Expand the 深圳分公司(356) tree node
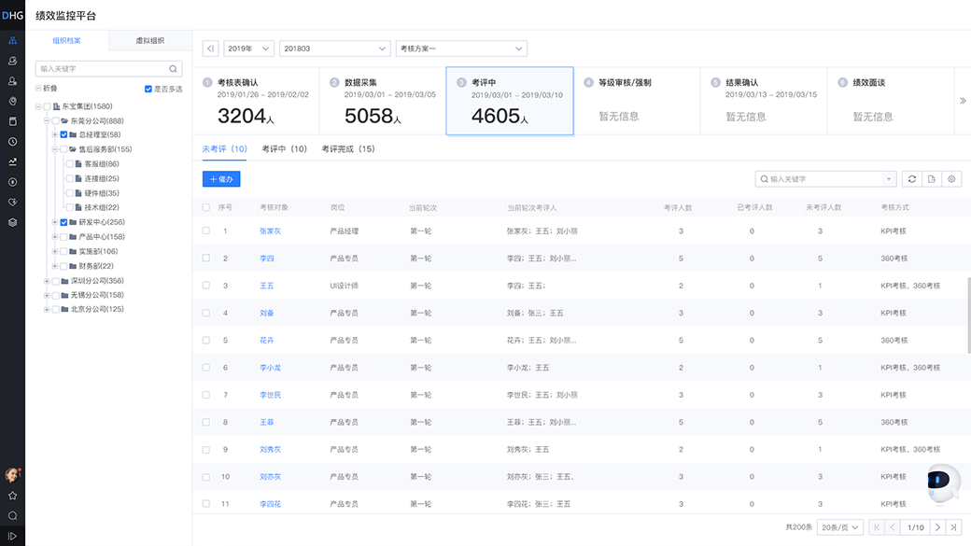 (x=47, y=281)
